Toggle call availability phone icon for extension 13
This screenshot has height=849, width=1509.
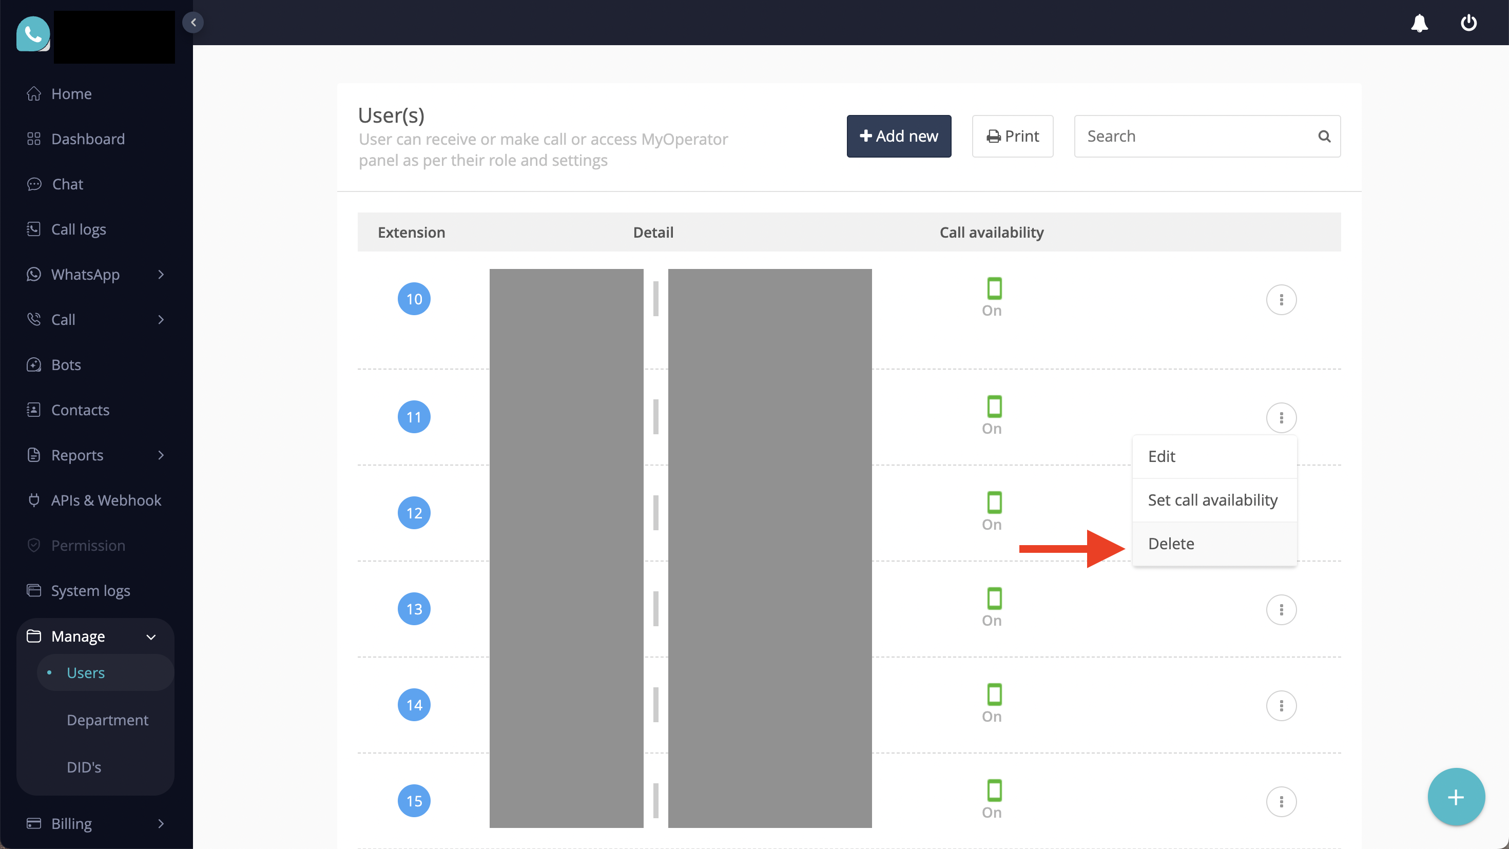point(994,598)
